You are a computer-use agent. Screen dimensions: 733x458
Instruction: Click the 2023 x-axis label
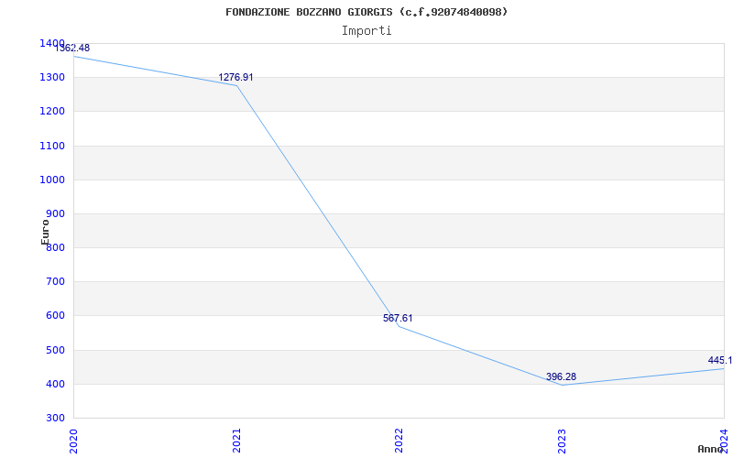coord(562,442)
